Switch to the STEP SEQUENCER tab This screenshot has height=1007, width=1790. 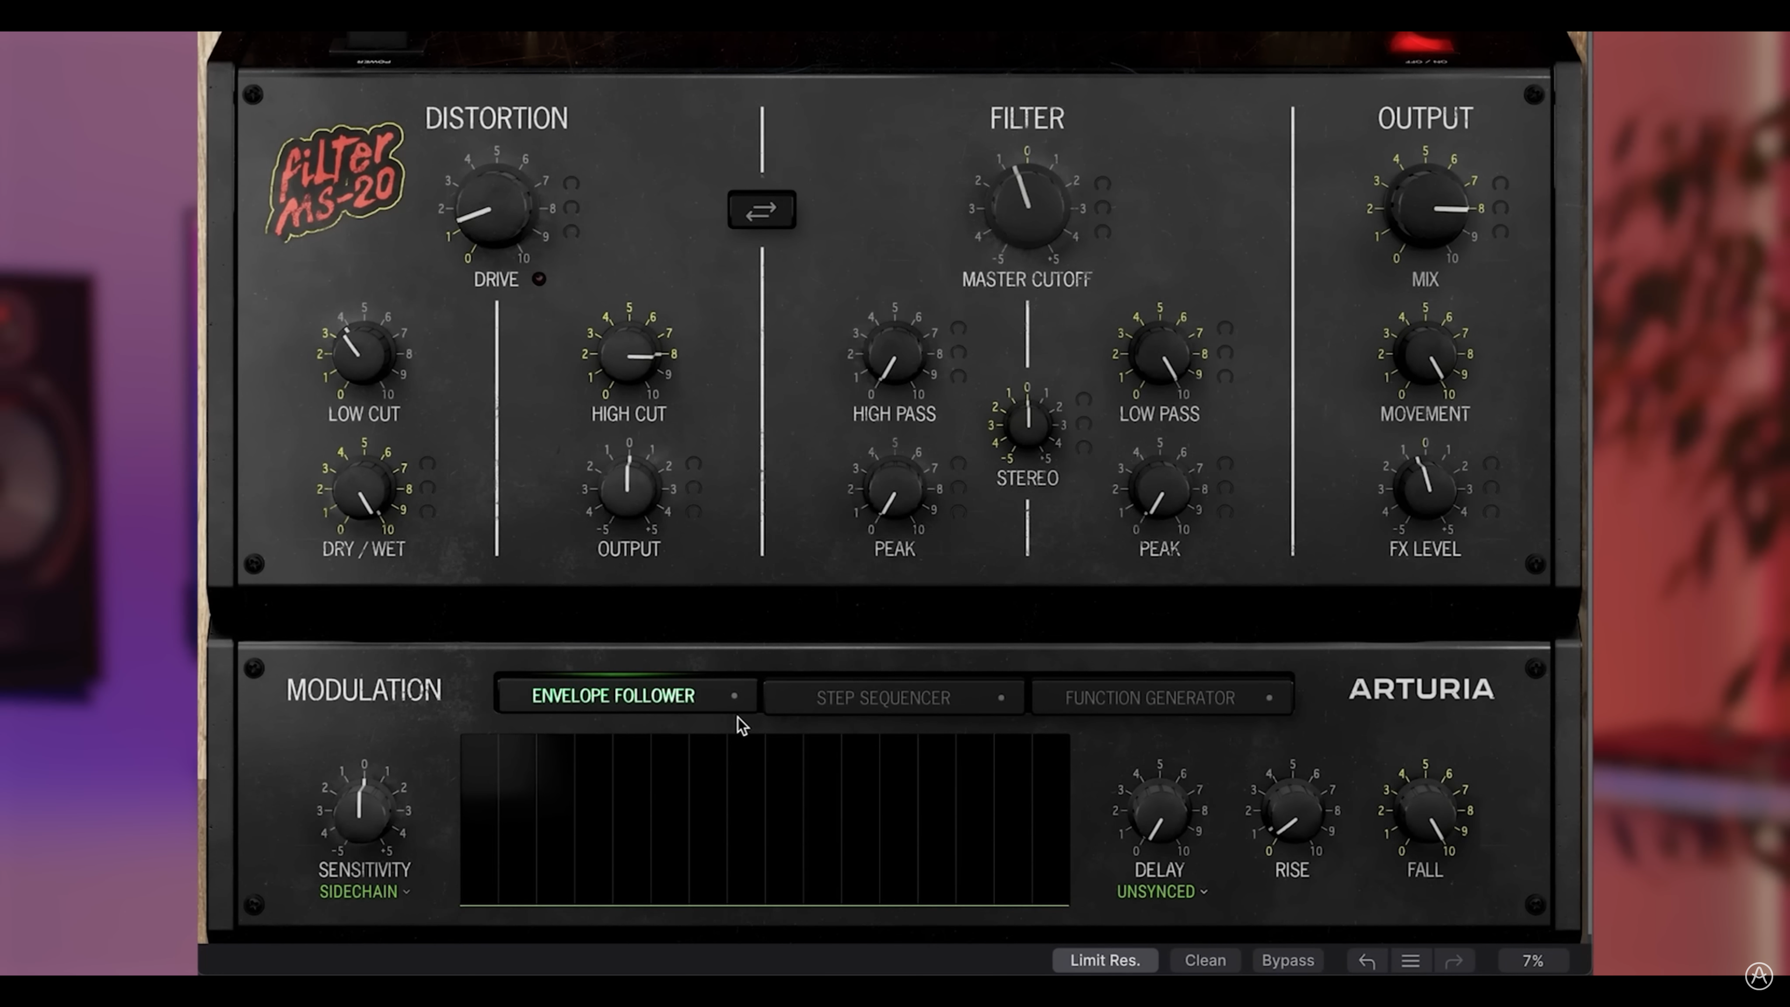[894, 698]
